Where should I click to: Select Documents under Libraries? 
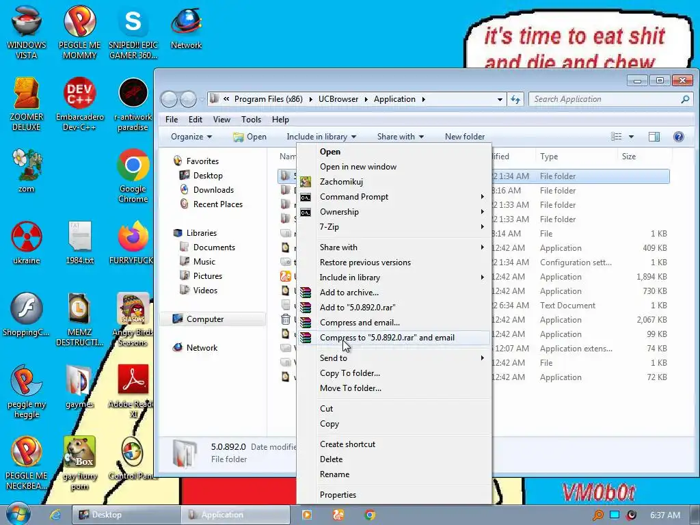coord(214,247)
